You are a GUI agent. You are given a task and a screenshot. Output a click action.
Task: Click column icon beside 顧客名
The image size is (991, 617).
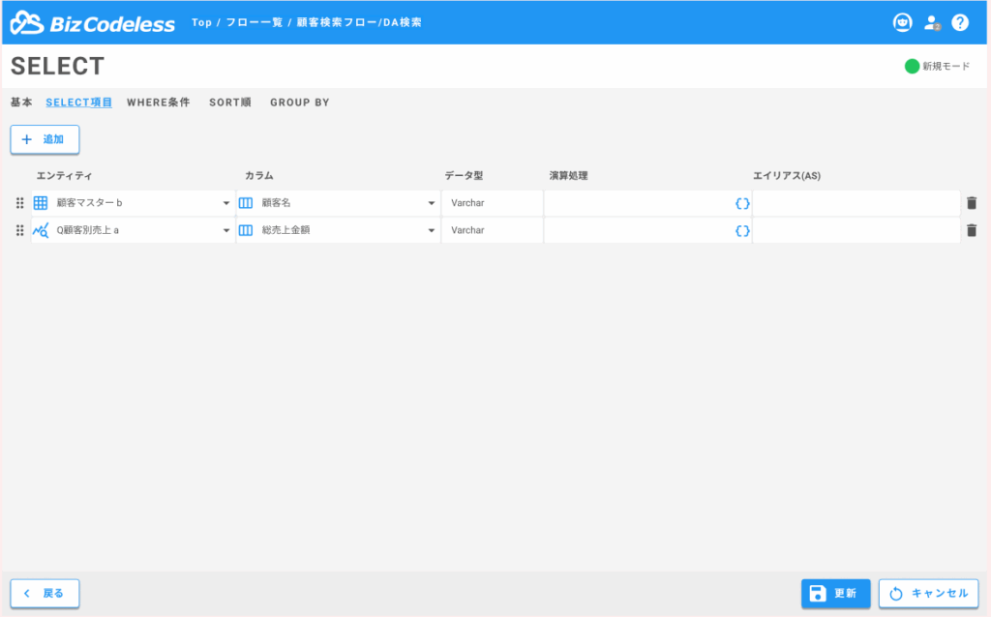246,203
